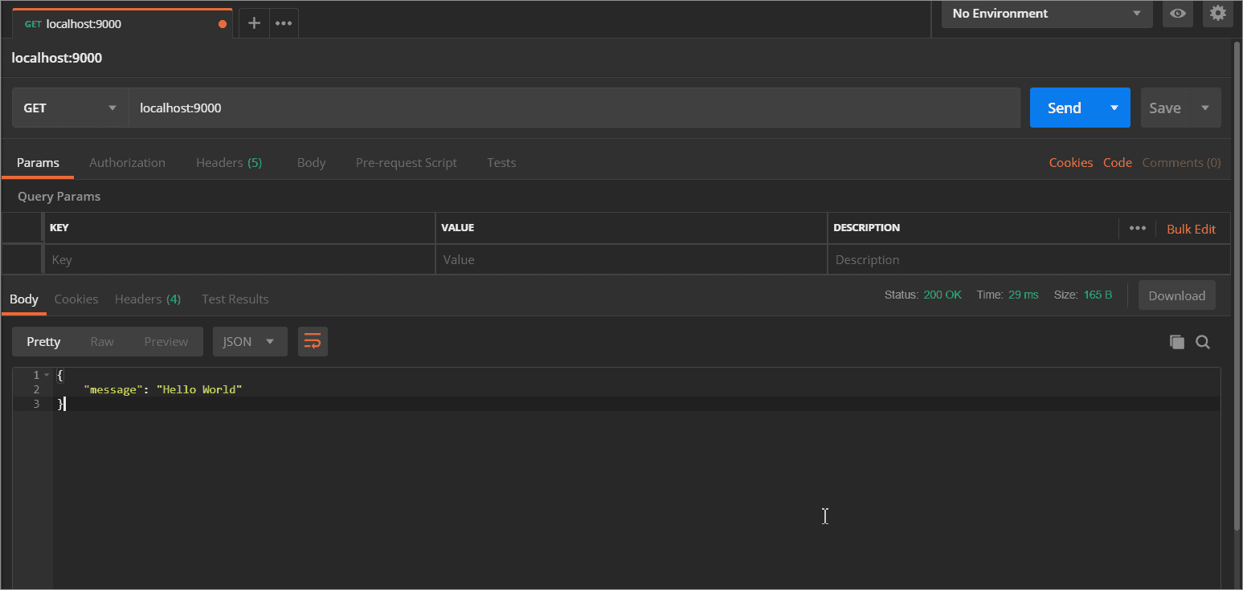Viewport: 1243px width, 590px height.
Task: Open manage environments gear icon
Action: (x=1218, y=14)
